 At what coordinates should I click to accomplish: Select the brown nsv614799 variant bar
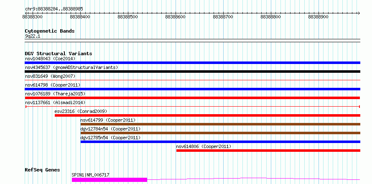pos(220,124)
